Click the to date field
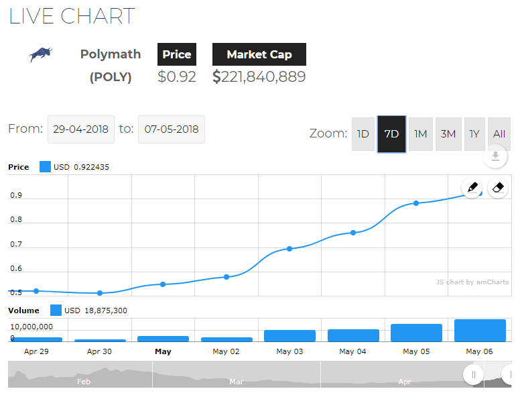Viewport: 520px width, 393px height. pos(172,129)
